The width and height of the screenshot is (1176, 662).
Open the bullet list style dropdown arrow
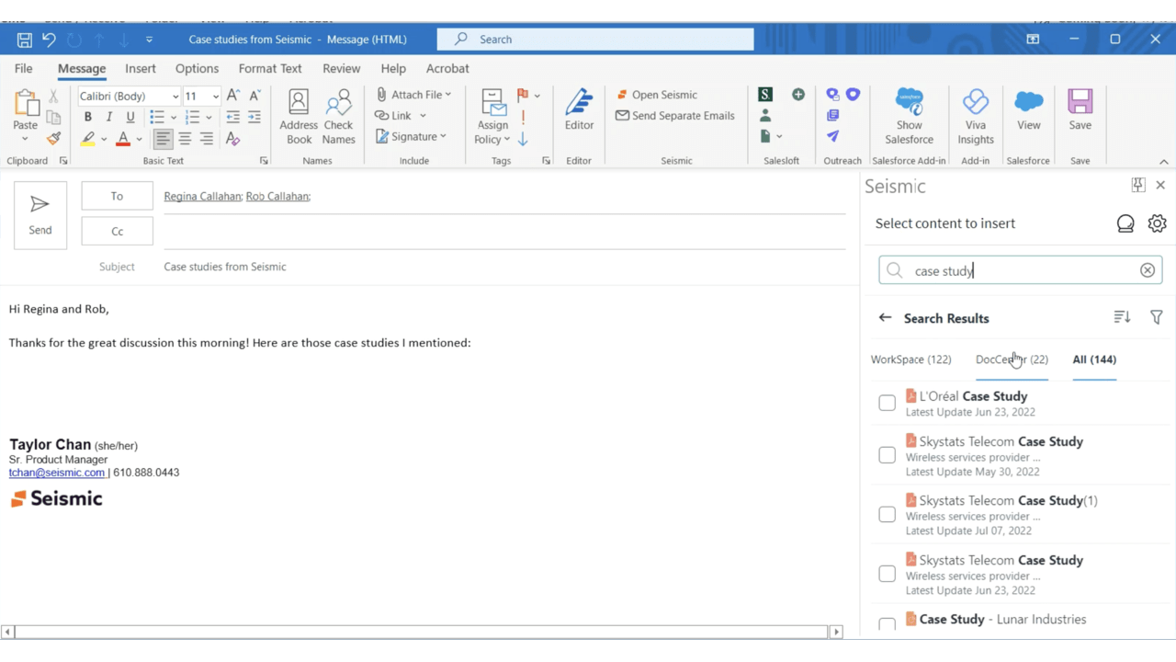(174, 118)
